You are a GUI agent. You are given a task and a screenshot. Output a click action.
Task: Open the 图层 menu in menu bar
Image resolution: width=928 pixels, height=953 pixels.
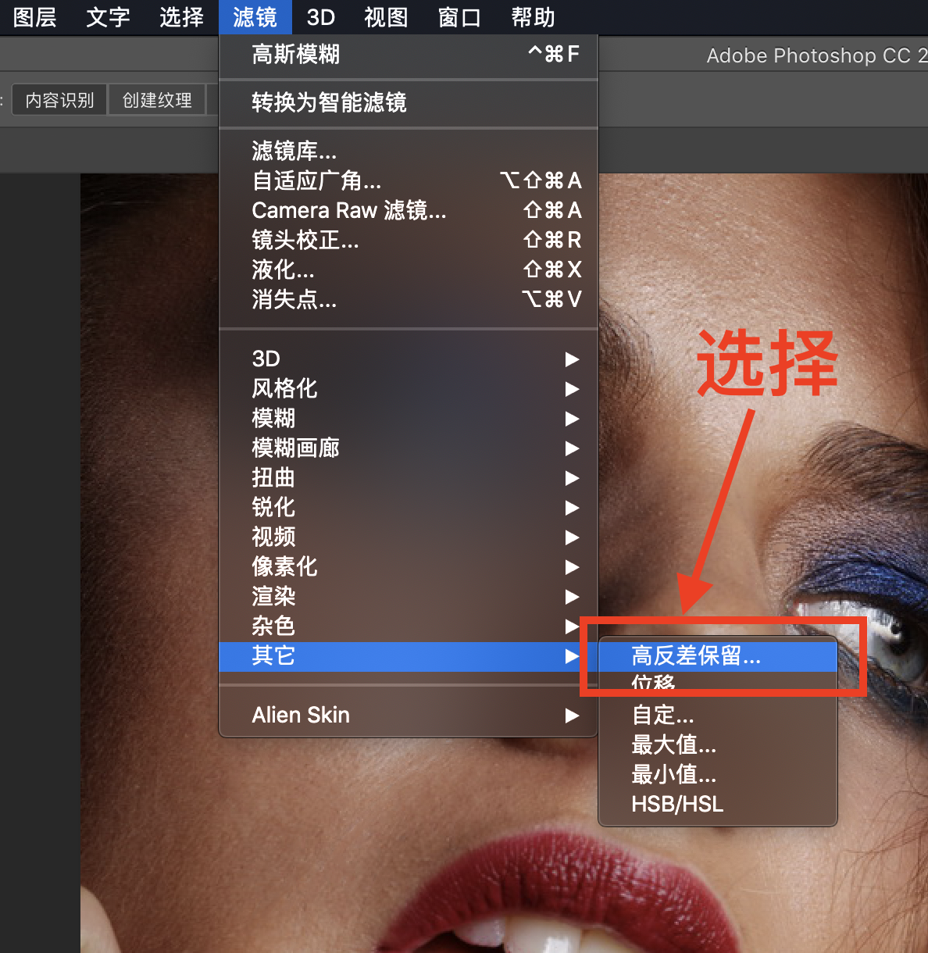[35, 17]
